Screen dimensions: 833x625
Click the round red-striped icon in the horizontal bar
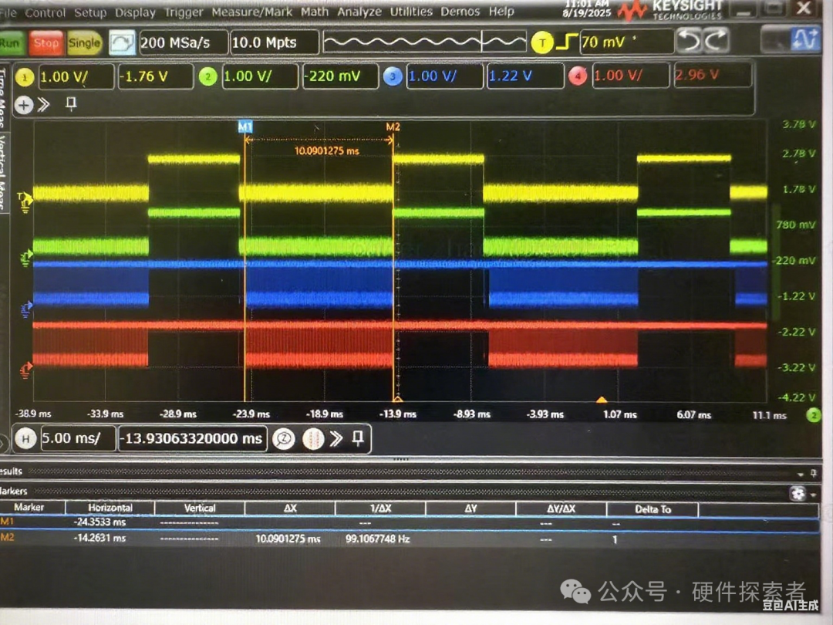click(x=313, y=439)
